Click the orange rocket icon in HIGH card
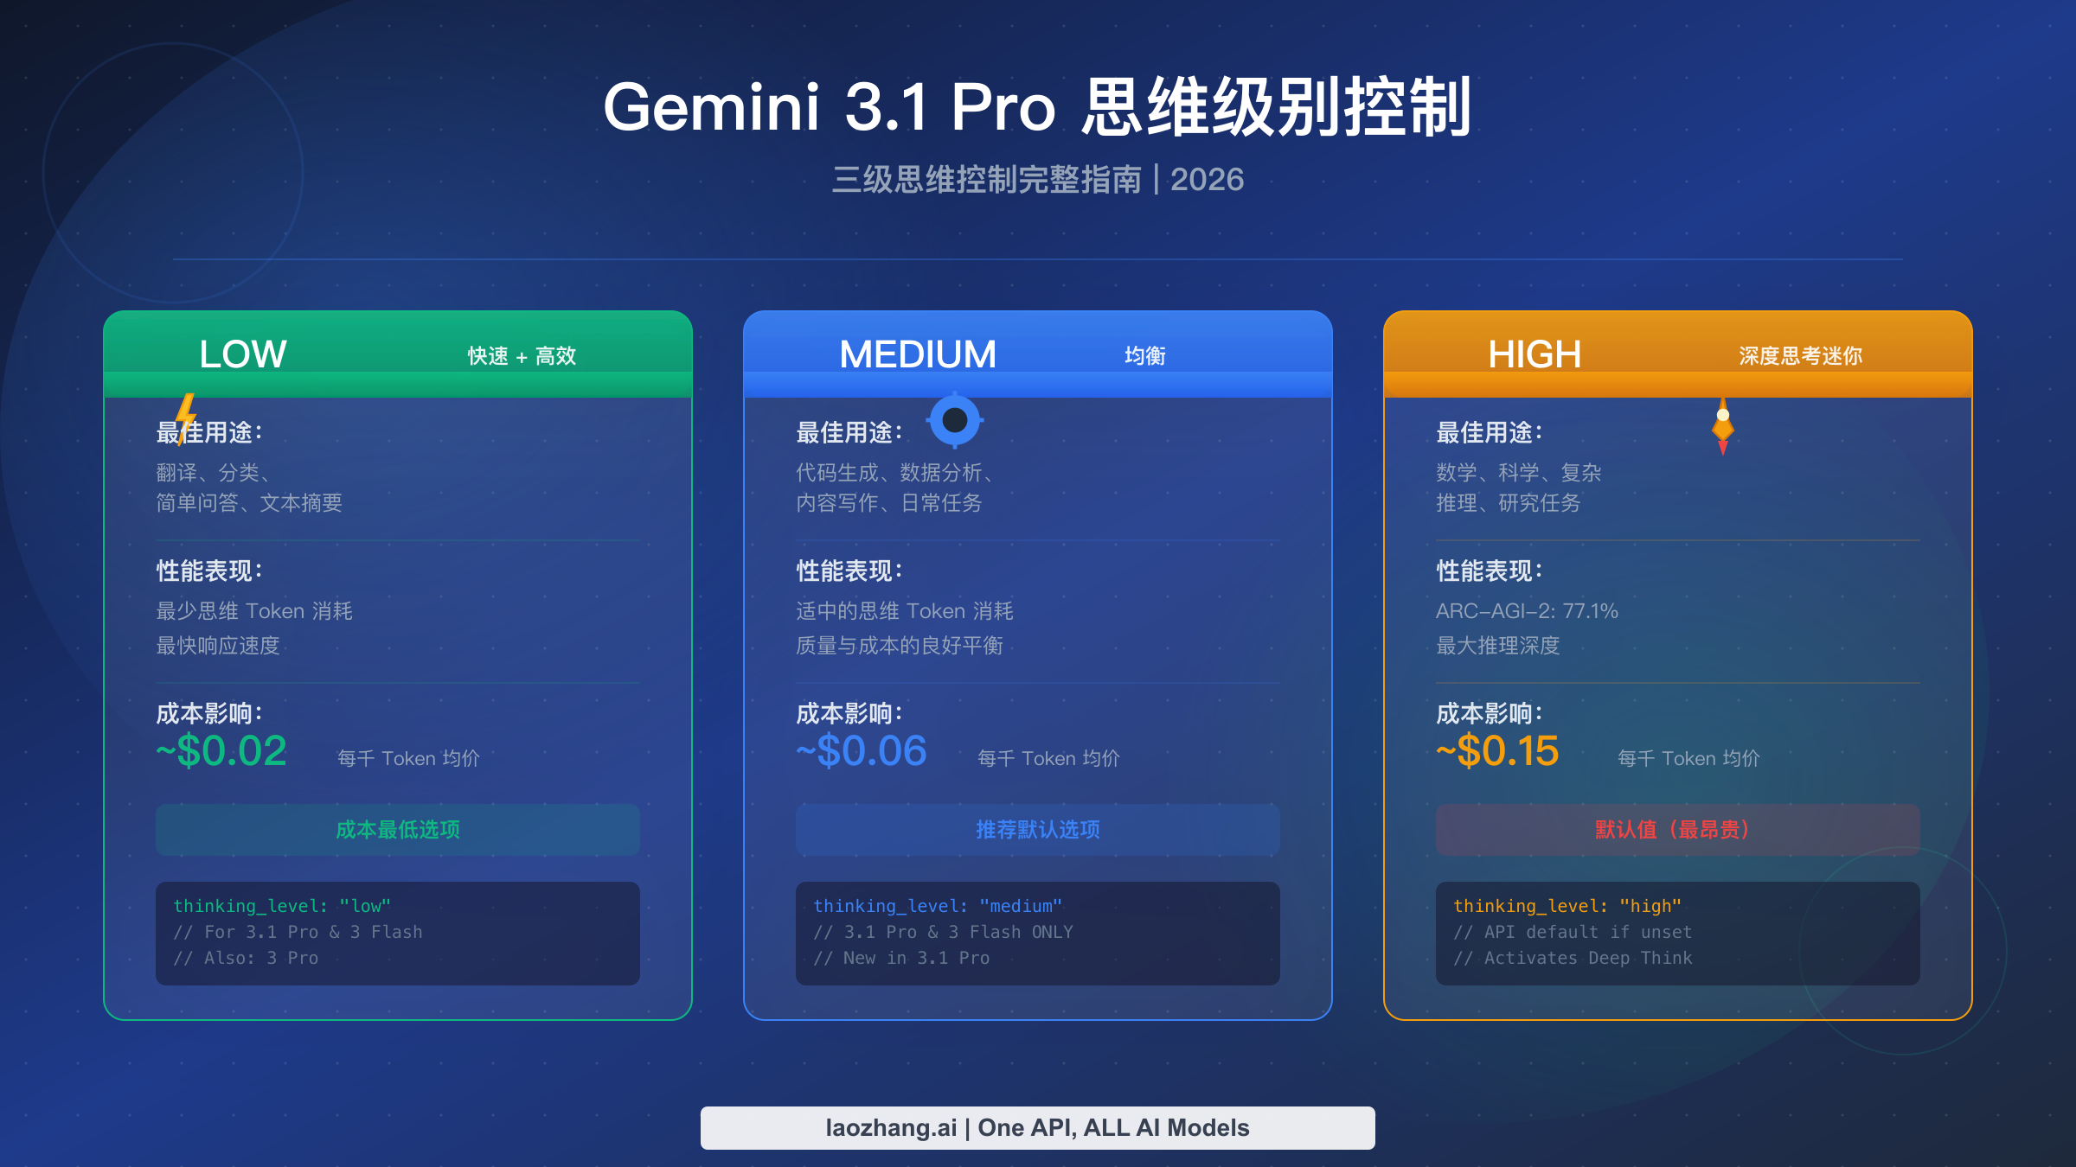 [1723, 426]
